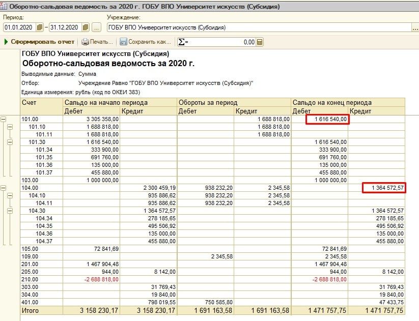Screen dimensions: 419x321
Task: Click the printer icon for Печать
Action: [x=85, y=42]
